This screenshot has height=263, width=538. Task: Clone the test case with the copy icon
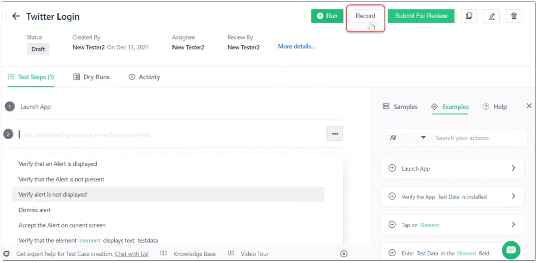click(x=469, y=16)
